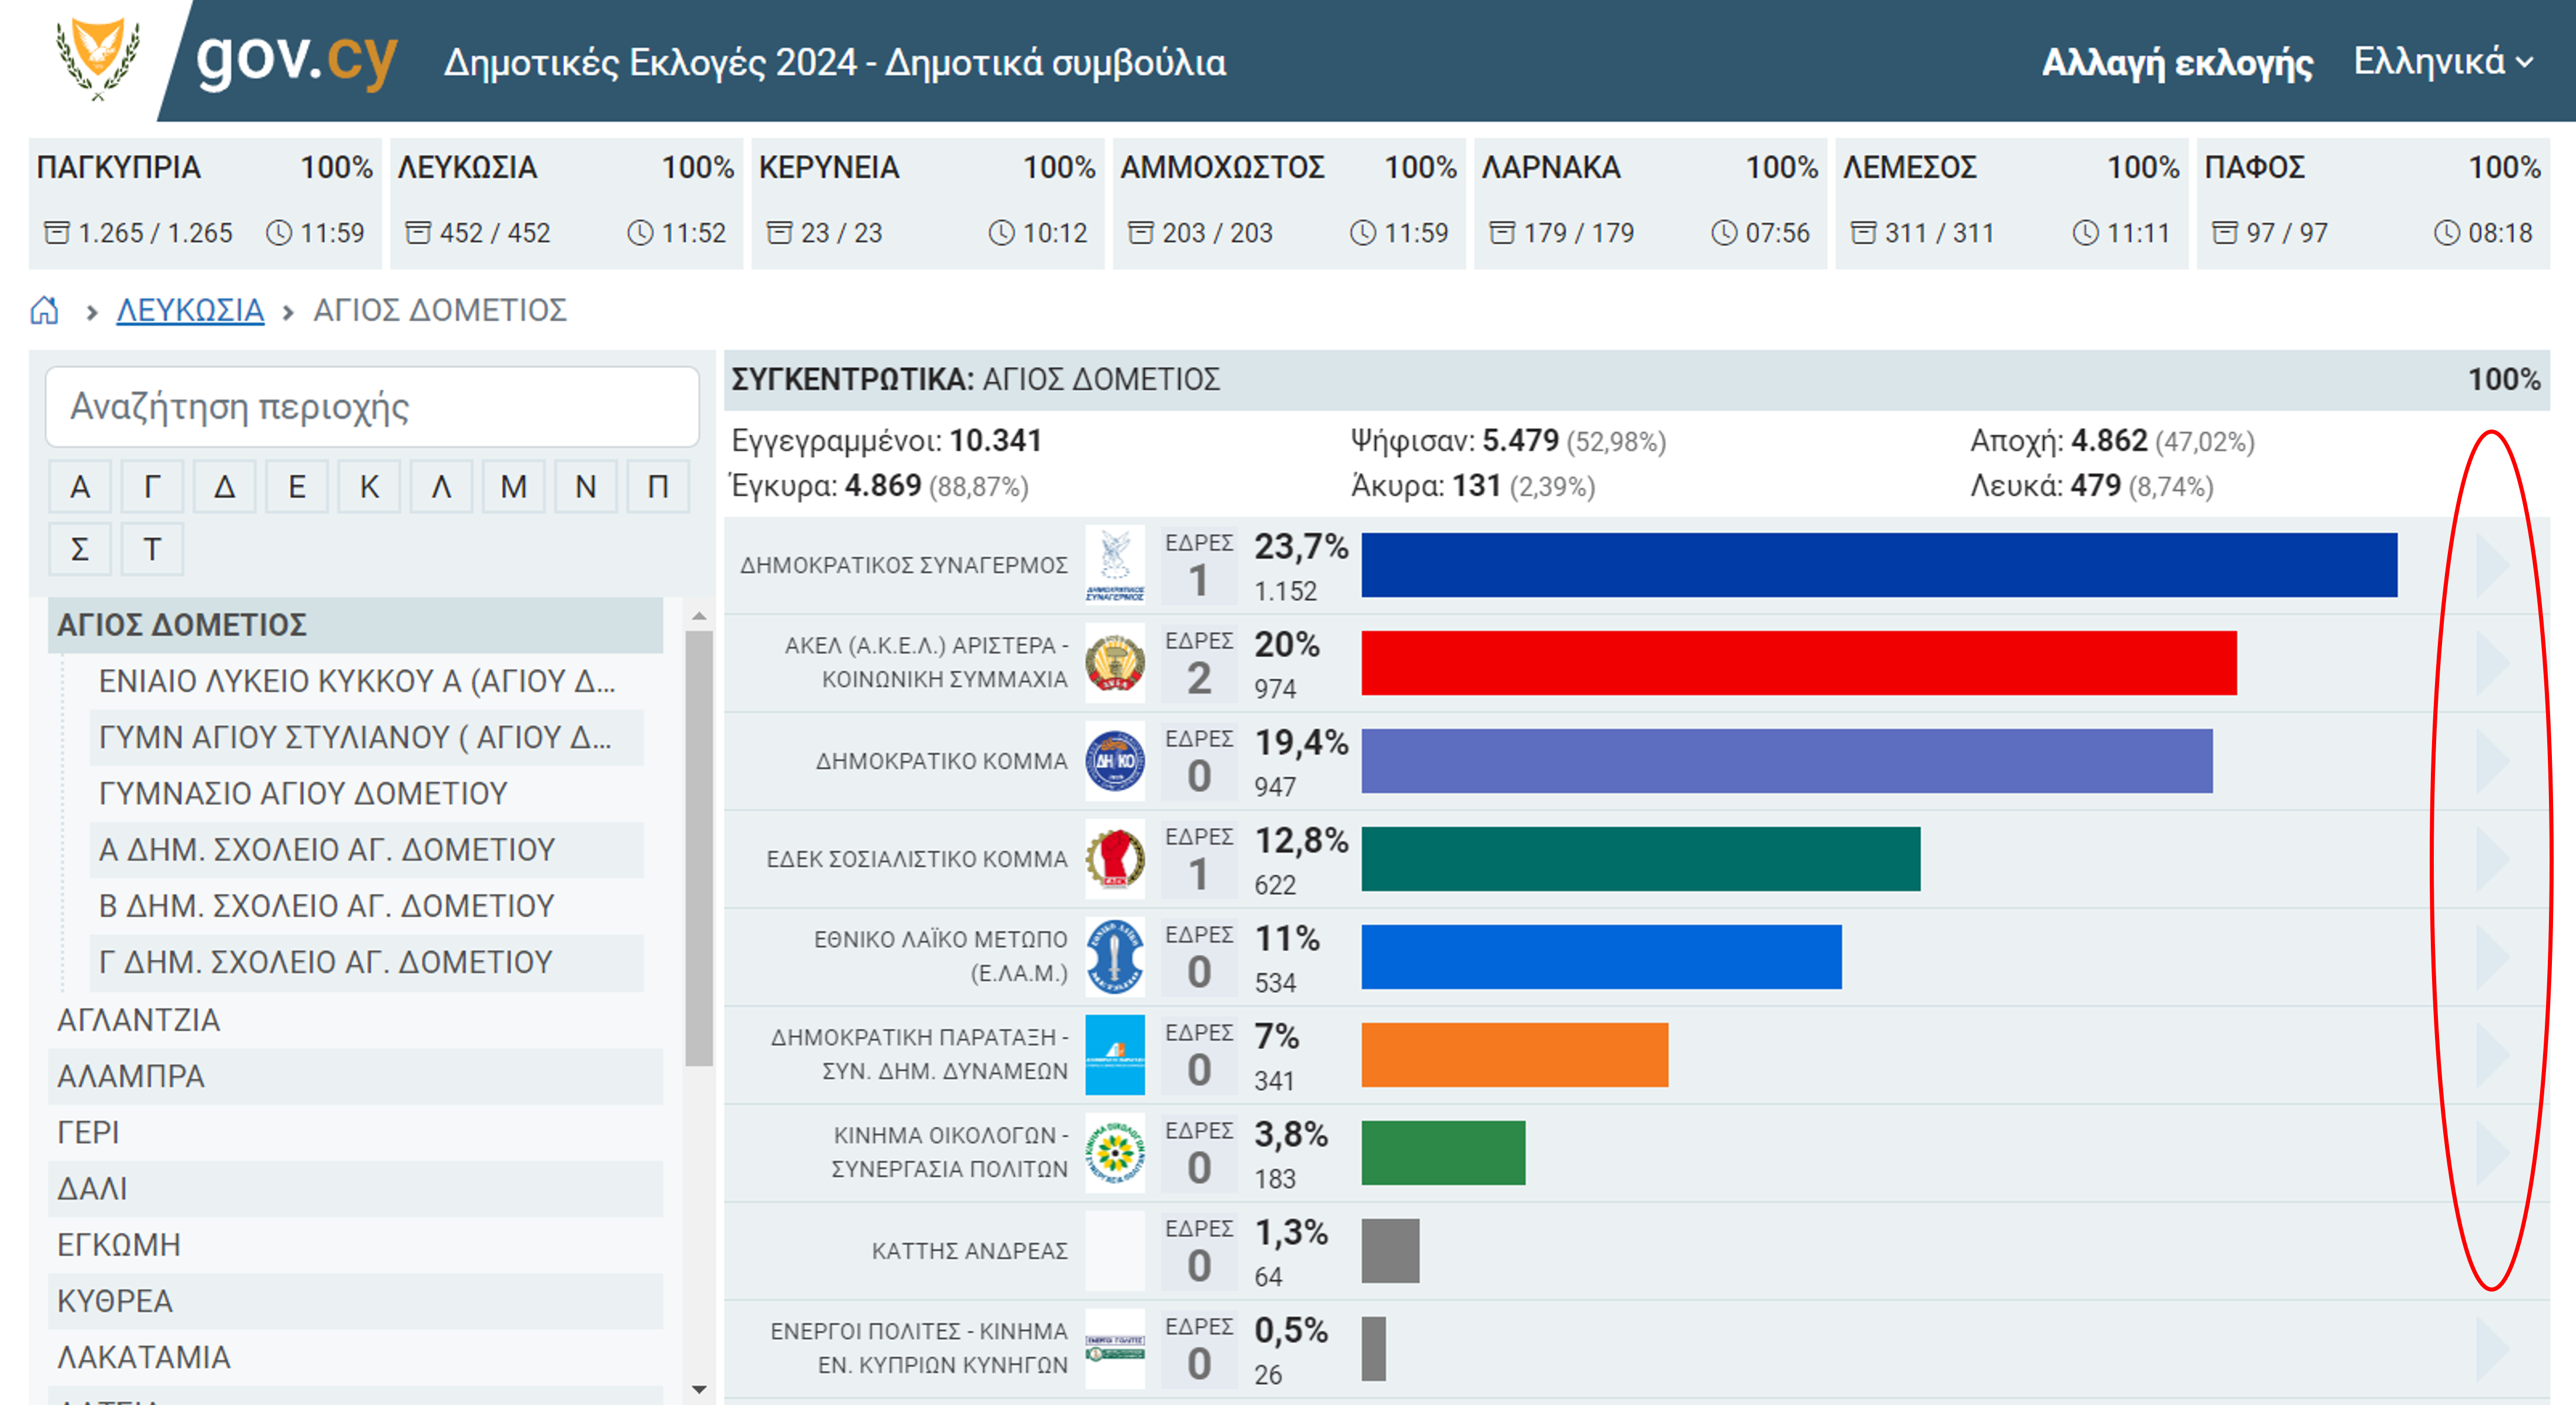The width and height of the screenshot is (2576, 1405).
Task: Click the orange ΔΗΜΟΚΡΑΤΙΚΗ ΠΑΡΑΤΑΞΗ 7% bar
Action: [1514, 1055]
